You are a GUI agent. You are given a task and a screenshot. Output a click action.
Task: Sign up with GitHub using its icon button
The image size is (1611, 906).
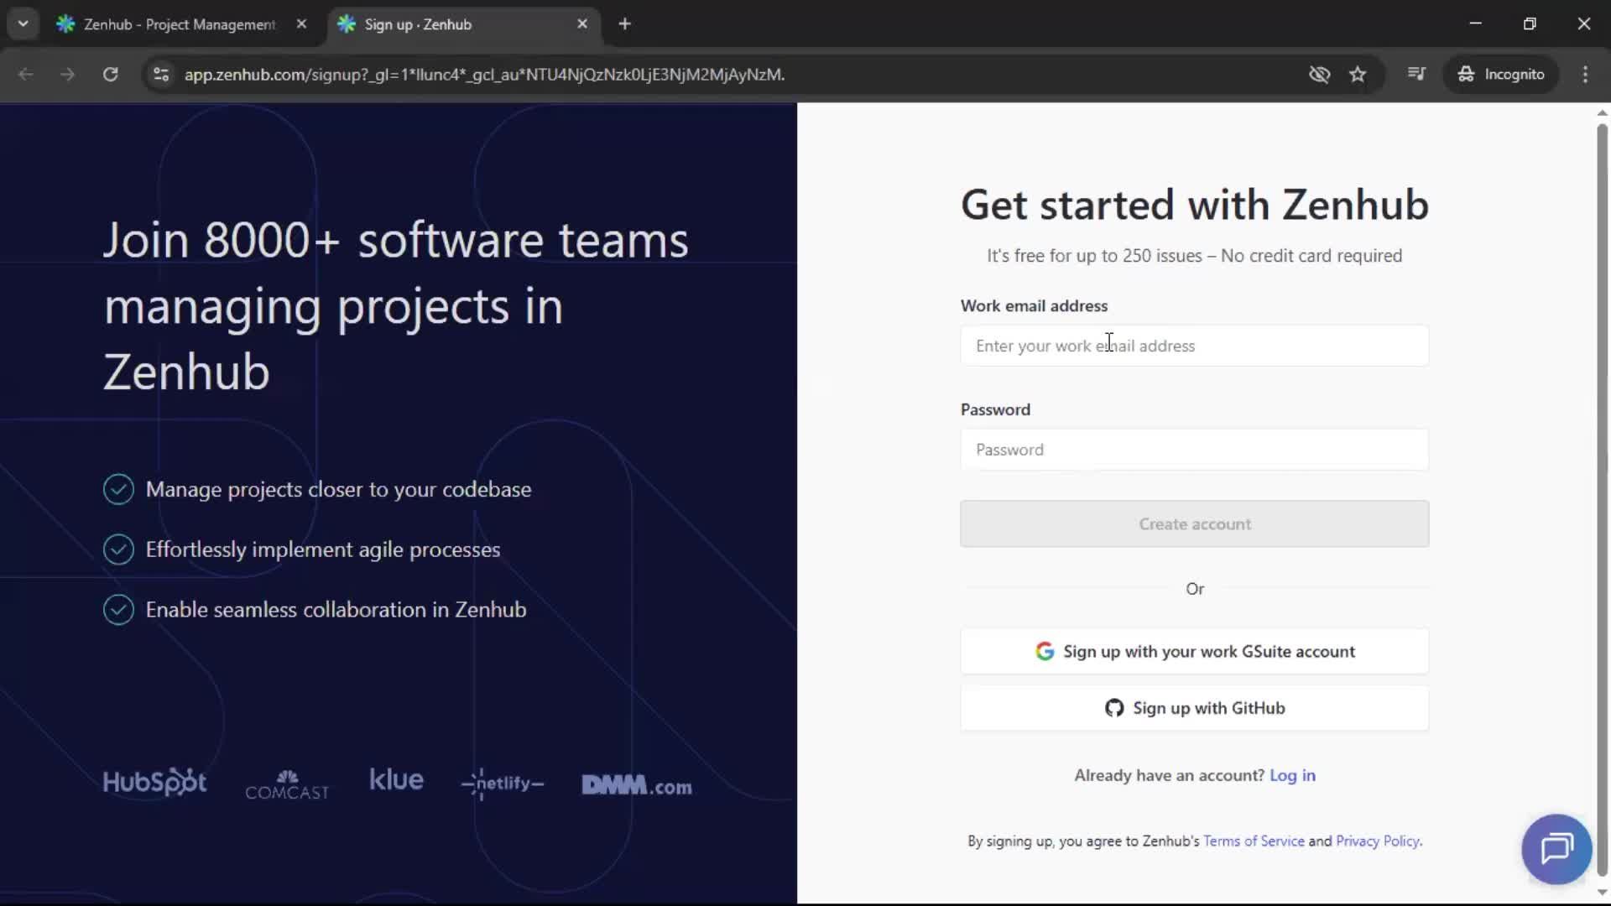[1113, 707]
